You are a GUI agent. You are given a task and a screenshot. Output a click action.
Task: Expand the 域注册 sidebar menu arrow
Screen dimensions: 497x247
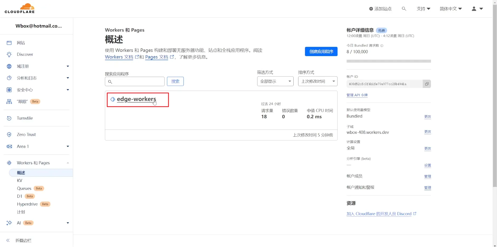(68, 66)
